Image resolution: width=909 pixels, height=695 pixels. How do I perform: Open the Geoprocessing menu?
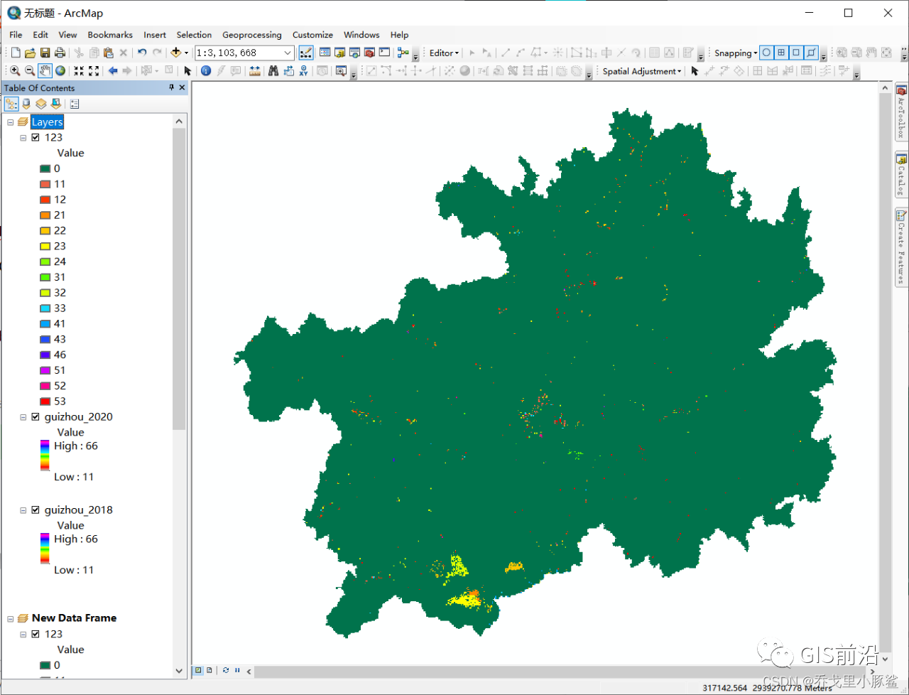tap(251, 35)
